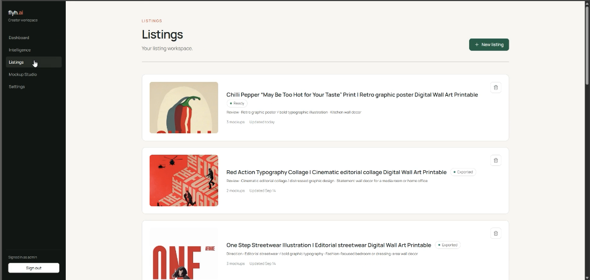The height and width of the screenshot is (280, 590).
Task: Click the New listing button
Action: (x=489, y=44)
